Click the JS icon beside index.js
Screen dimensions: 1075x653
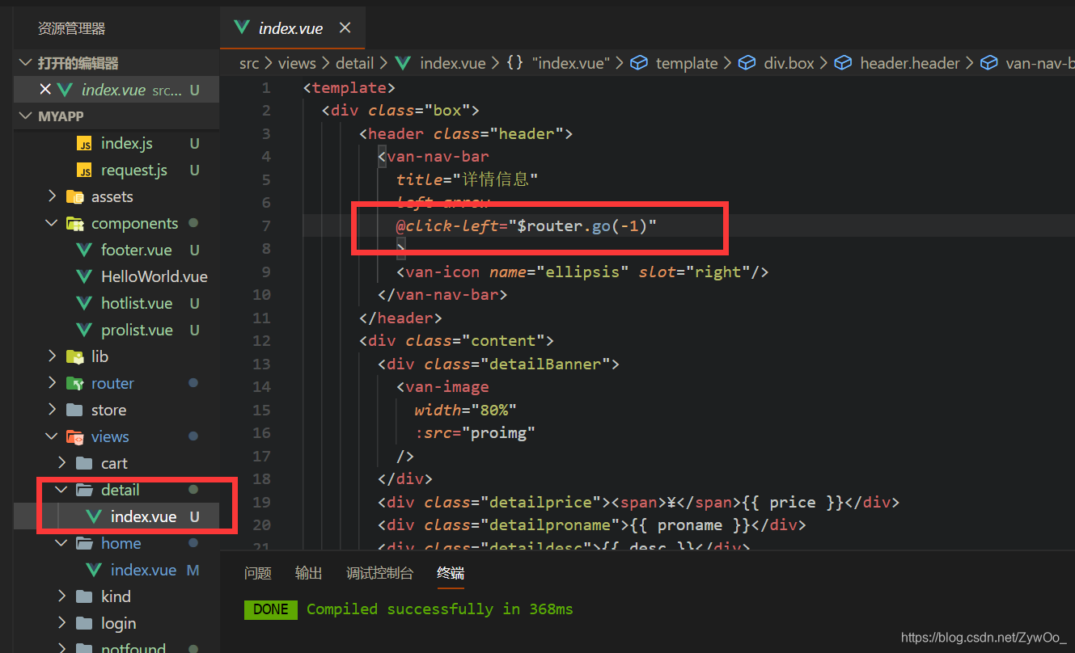tap(84, 143)
